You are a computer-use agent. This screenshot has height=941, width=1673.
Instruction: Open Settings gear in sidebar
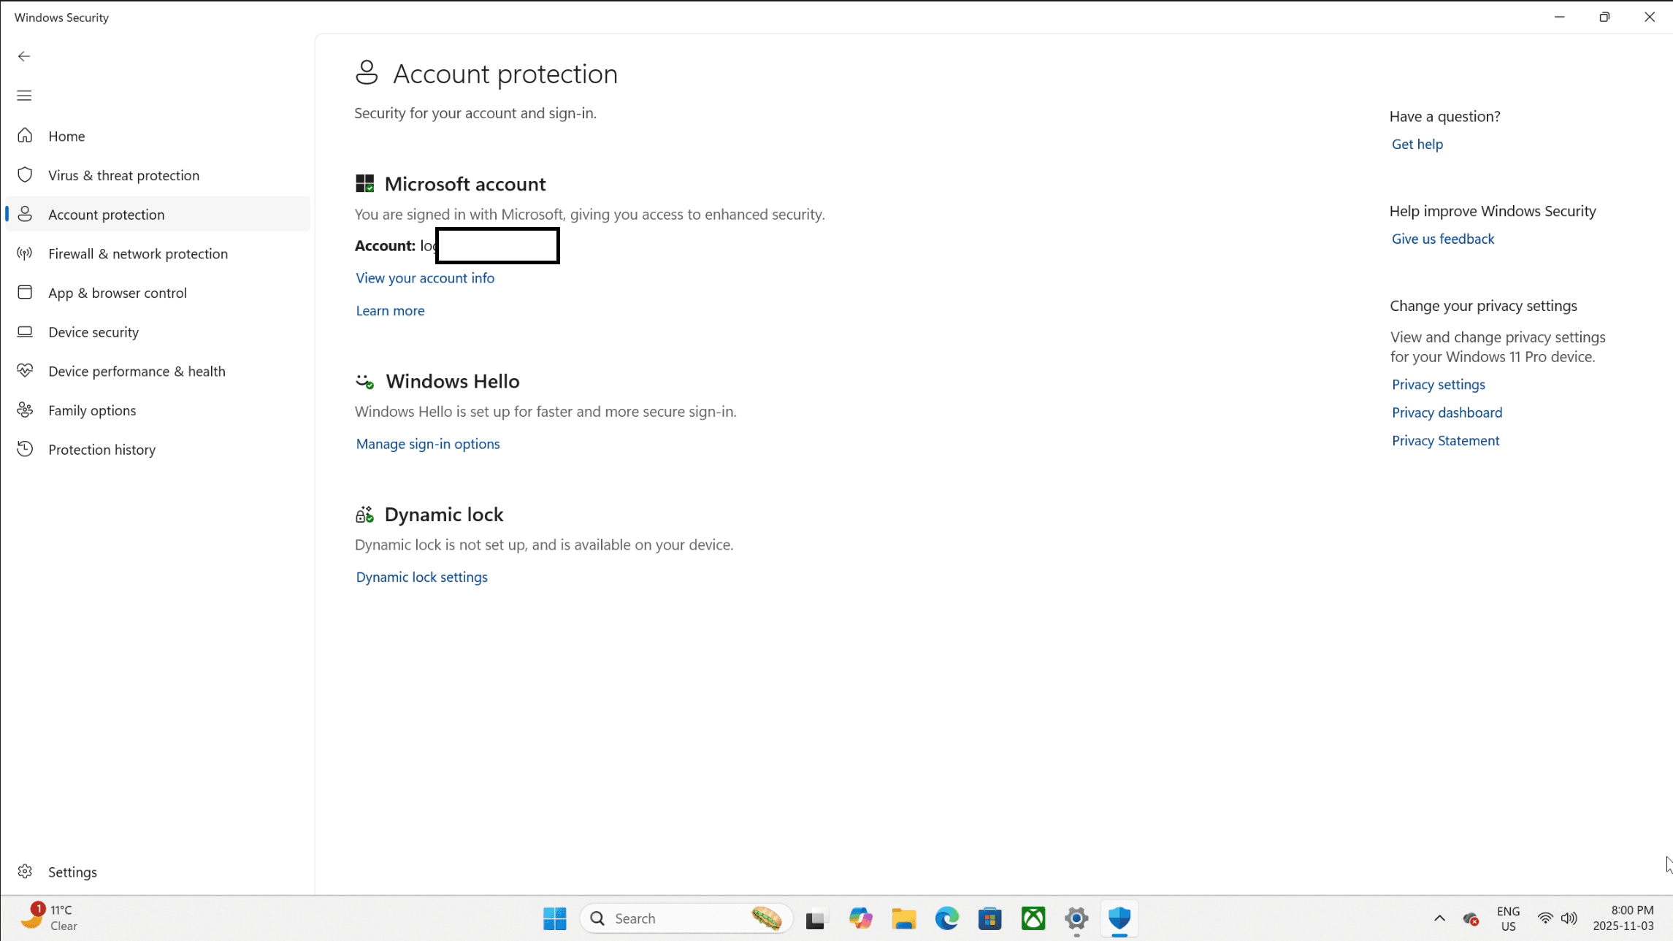26,872
